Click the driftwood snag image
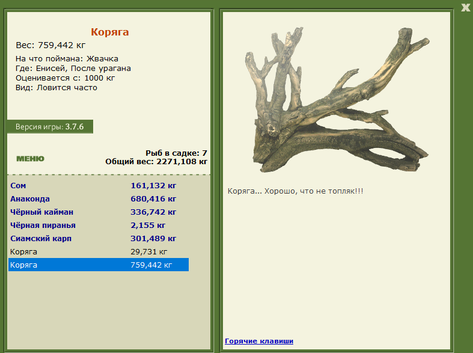Image resolution: width=473 pixels, height=353 pixels. pyautogui.click(x=337, y=100)
